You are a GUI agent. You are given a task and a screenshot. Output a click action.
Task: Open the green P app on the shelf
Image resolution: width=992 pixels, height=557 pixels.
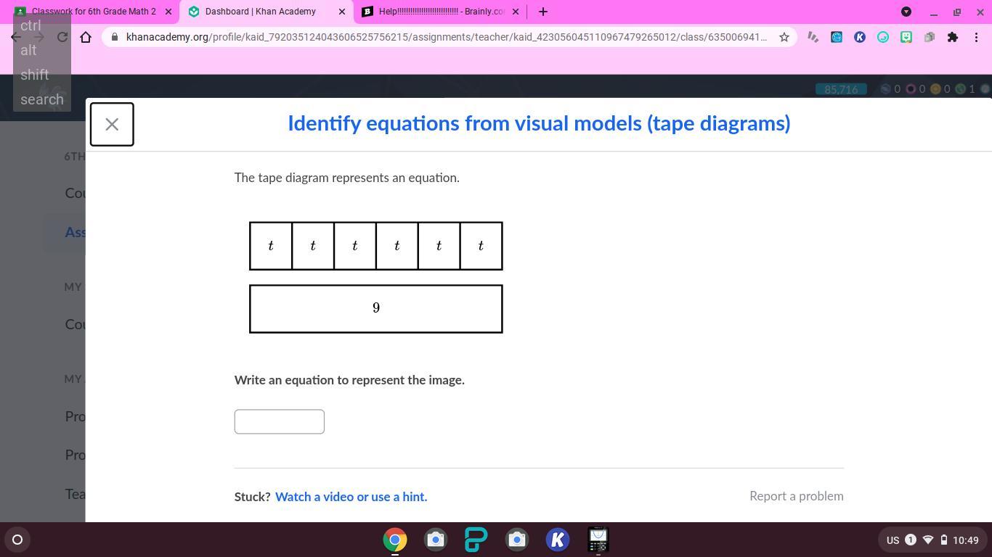tap(476, 540)
